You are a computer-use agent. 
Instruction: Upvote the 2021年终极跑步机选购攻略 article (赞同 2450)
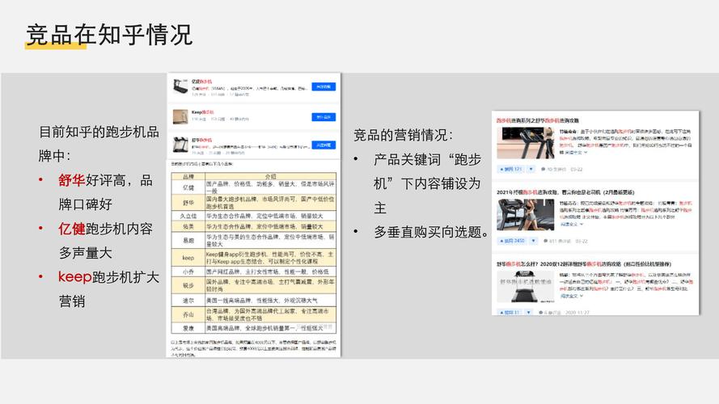click(512, 241)
